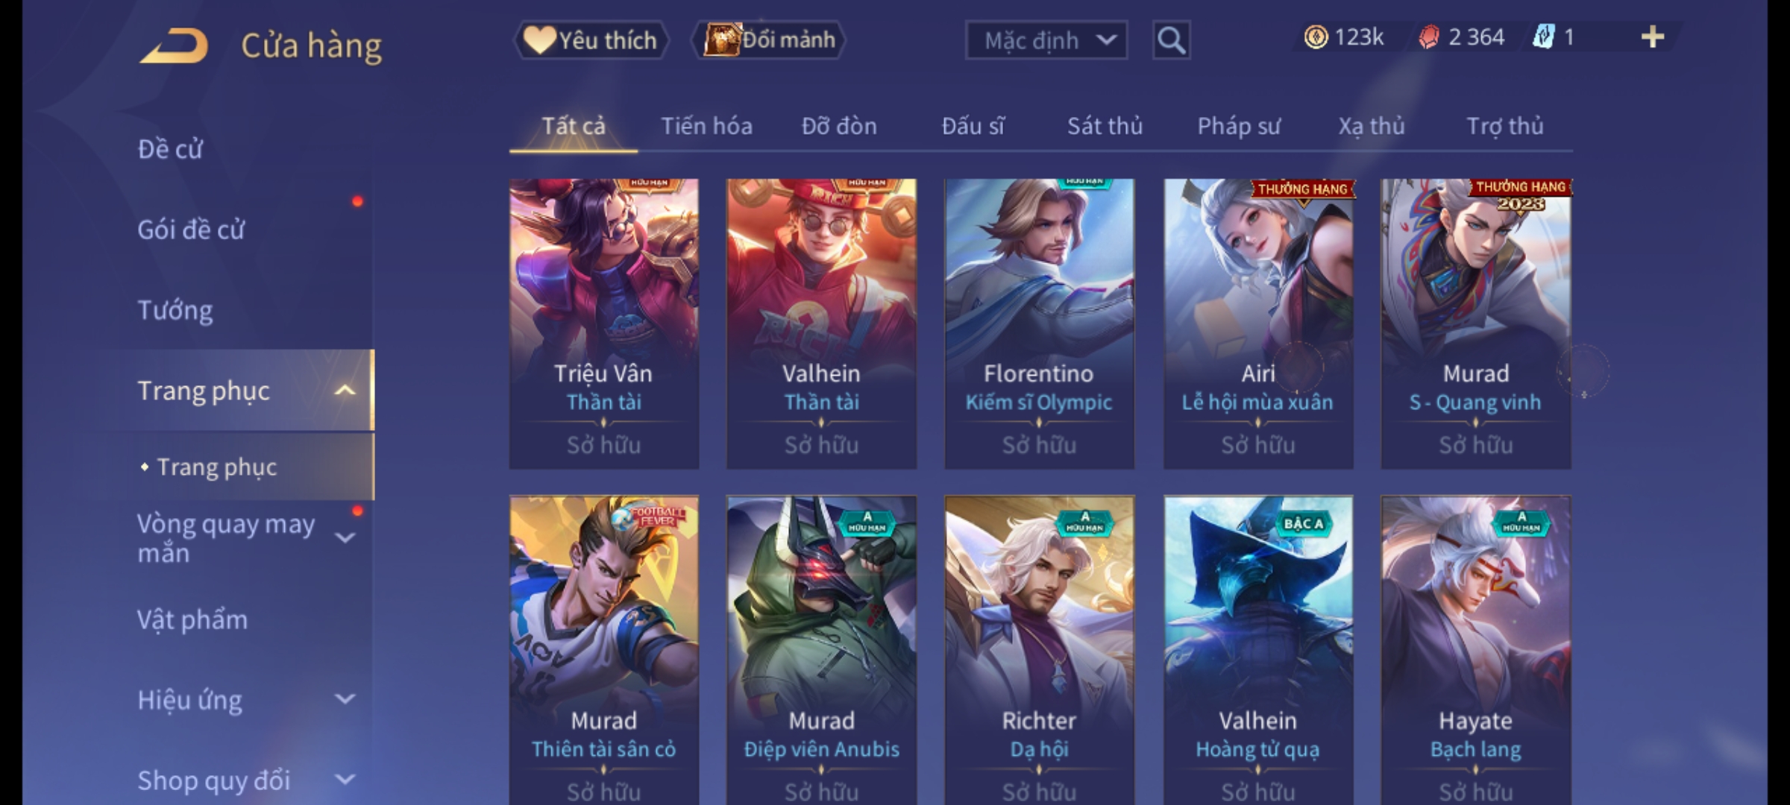This screenshot has width=1790, height=805.
Task: Select the Tiến hóa tab
Action: coord(706,126)
